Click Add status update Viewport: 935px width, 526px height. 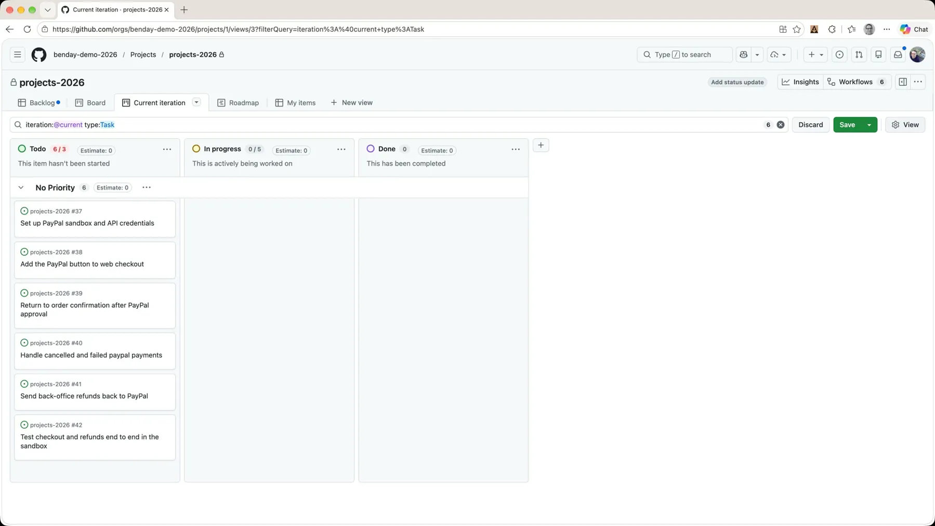(x=737, y=82)
